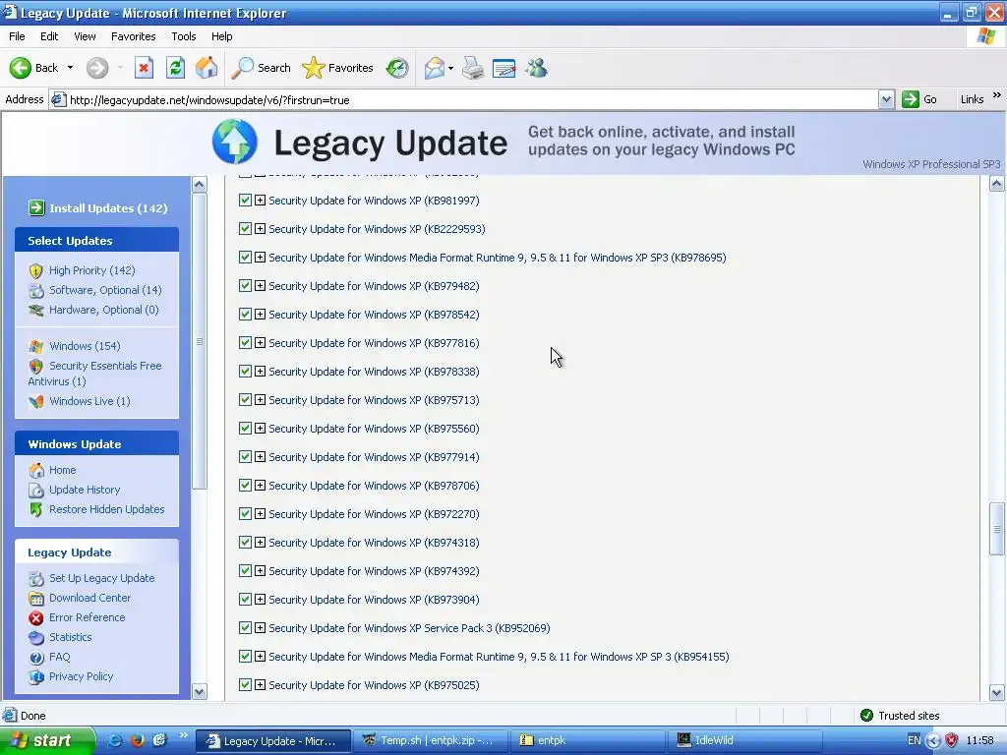This screenshot has width=1007, height=755.
Task: Expand details for KB974392
Action: click(x=260, y=571)
